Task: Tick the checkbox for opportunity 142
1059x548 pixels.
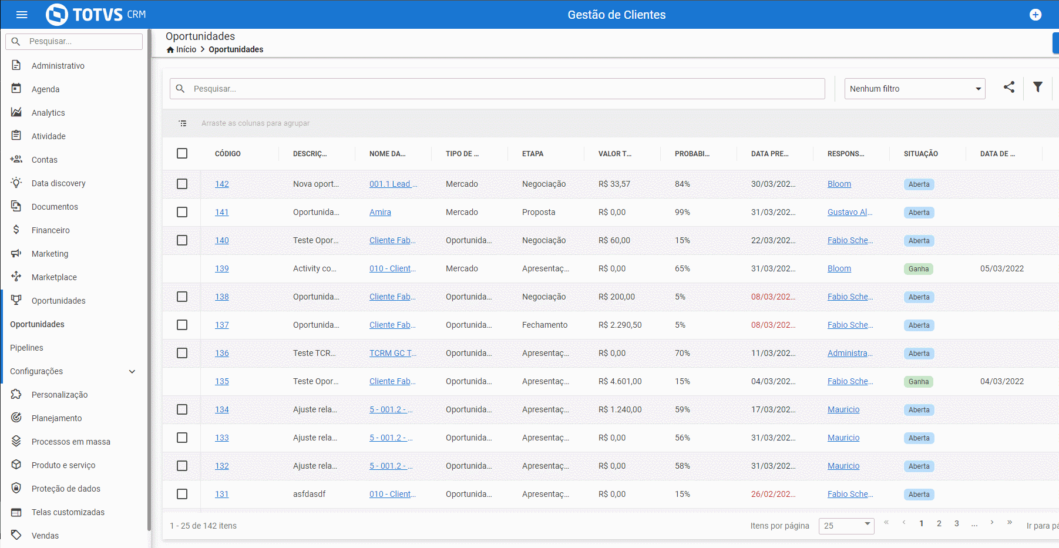Action: (x=182, y=184)
